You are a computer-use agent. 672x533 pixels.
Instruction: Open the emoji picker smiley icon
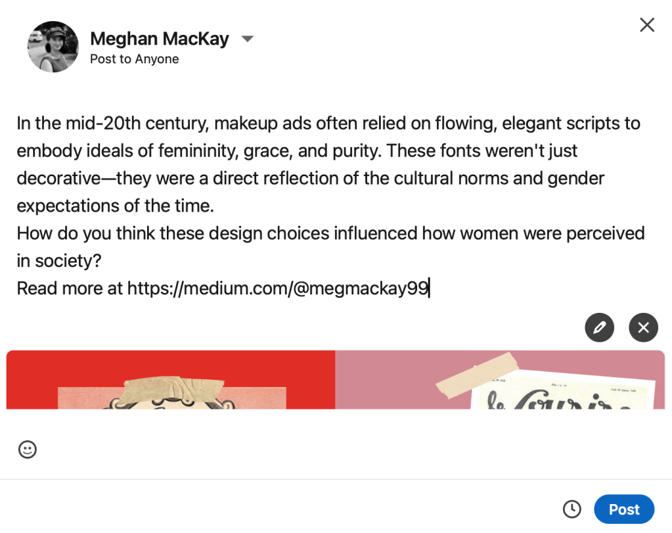click(x=27, y=450)
